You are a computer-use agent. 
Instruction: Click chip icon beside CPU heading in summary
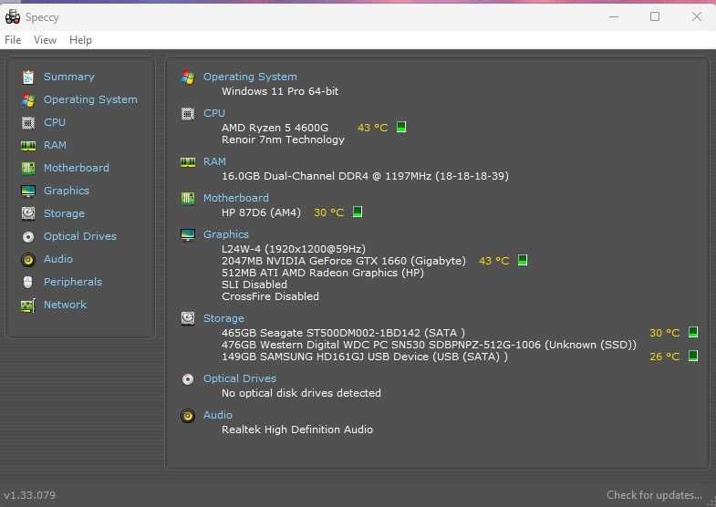(188, 114)
